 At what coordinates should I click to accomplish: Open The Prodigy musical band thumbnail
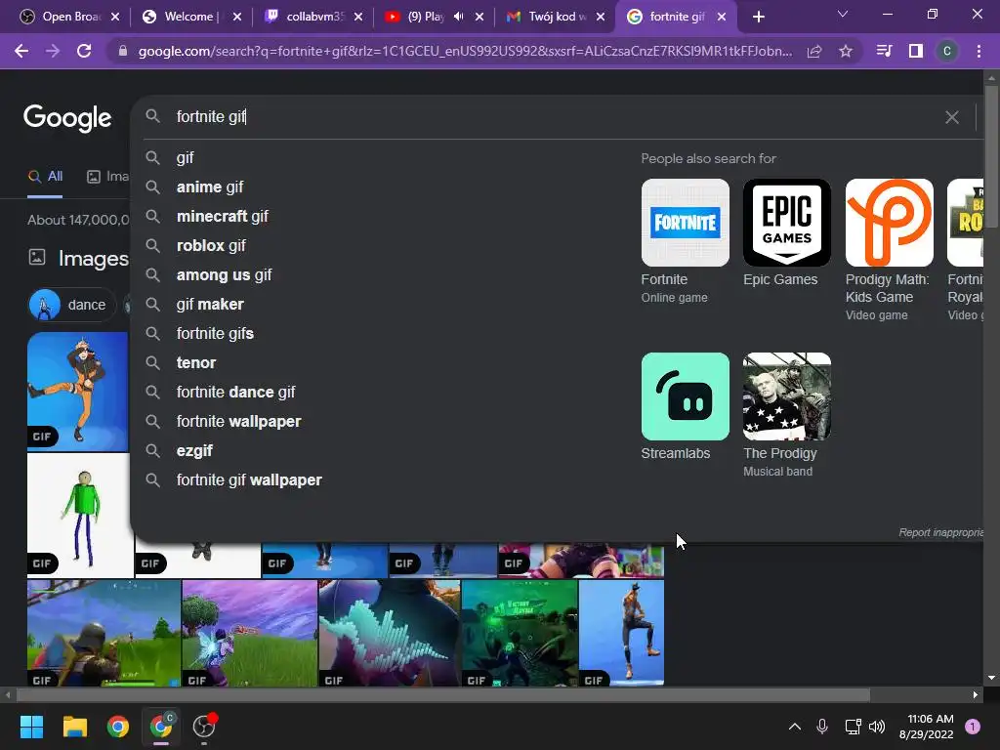(x=787, y=396)
